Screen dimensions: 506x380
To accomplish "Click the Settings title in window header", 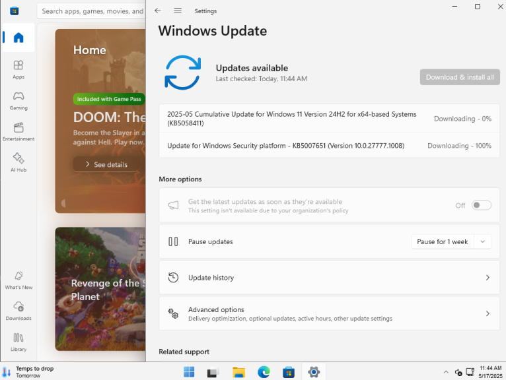I will coord(205,11).
